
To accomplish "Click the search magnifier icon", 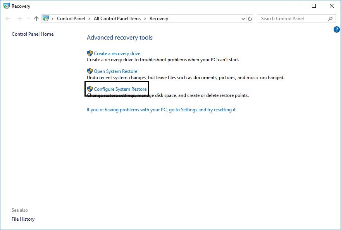I will coord(330,18).
